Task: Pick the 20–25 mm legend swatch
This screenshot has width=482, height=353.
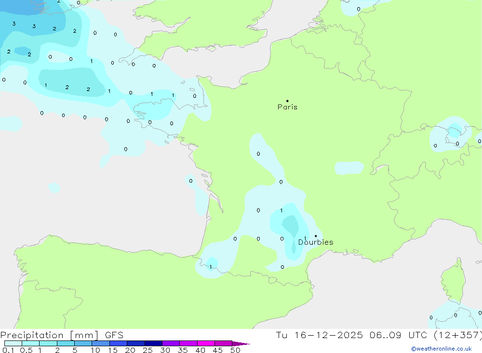Action: tap(136, 343)
